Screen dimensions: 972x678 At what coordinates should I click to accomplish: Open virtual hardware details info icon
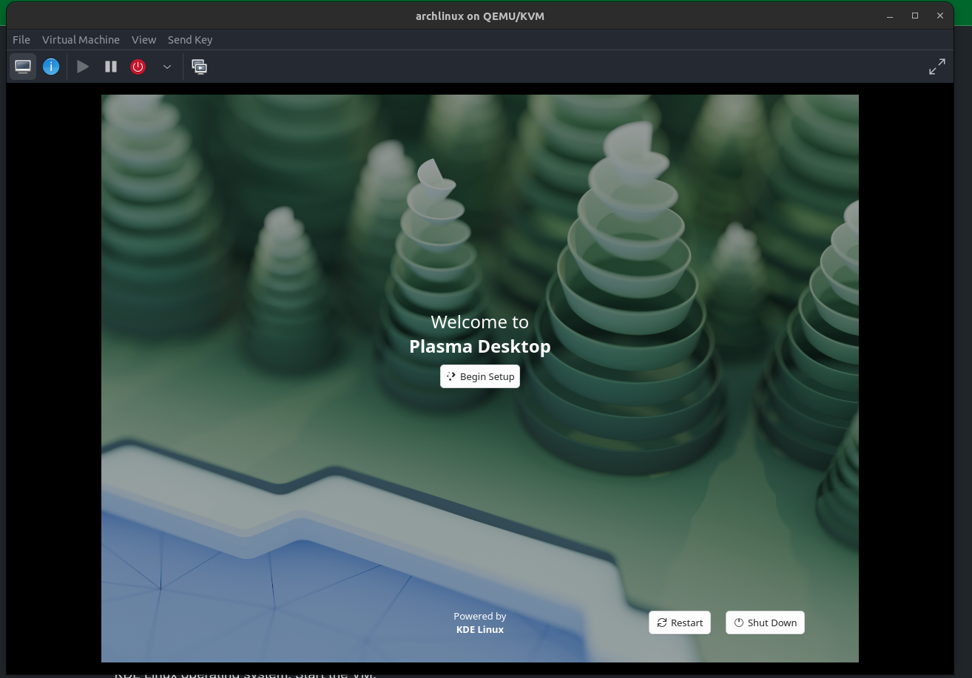51,67
